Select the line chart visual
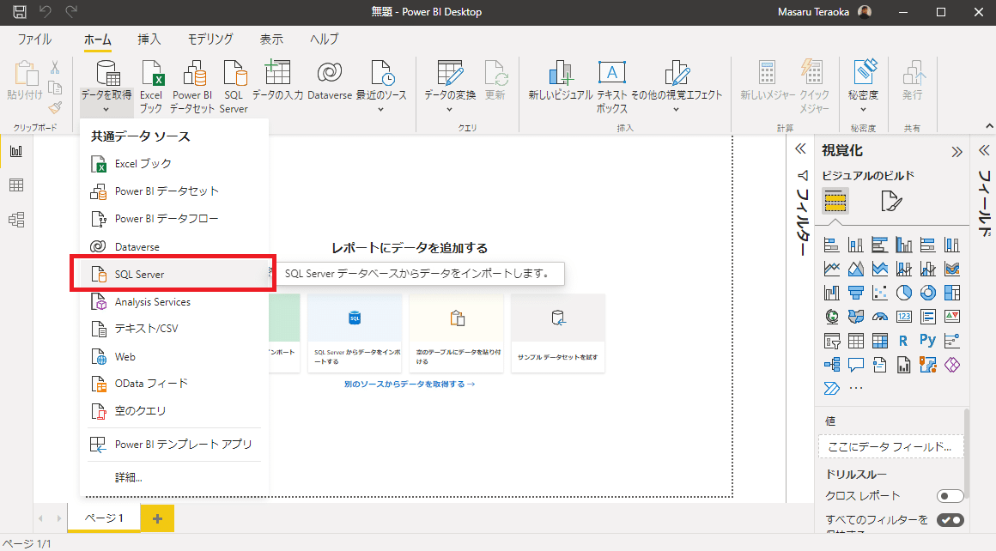The height and width of the screenshot is (551, 996). [x=831, y=269]
